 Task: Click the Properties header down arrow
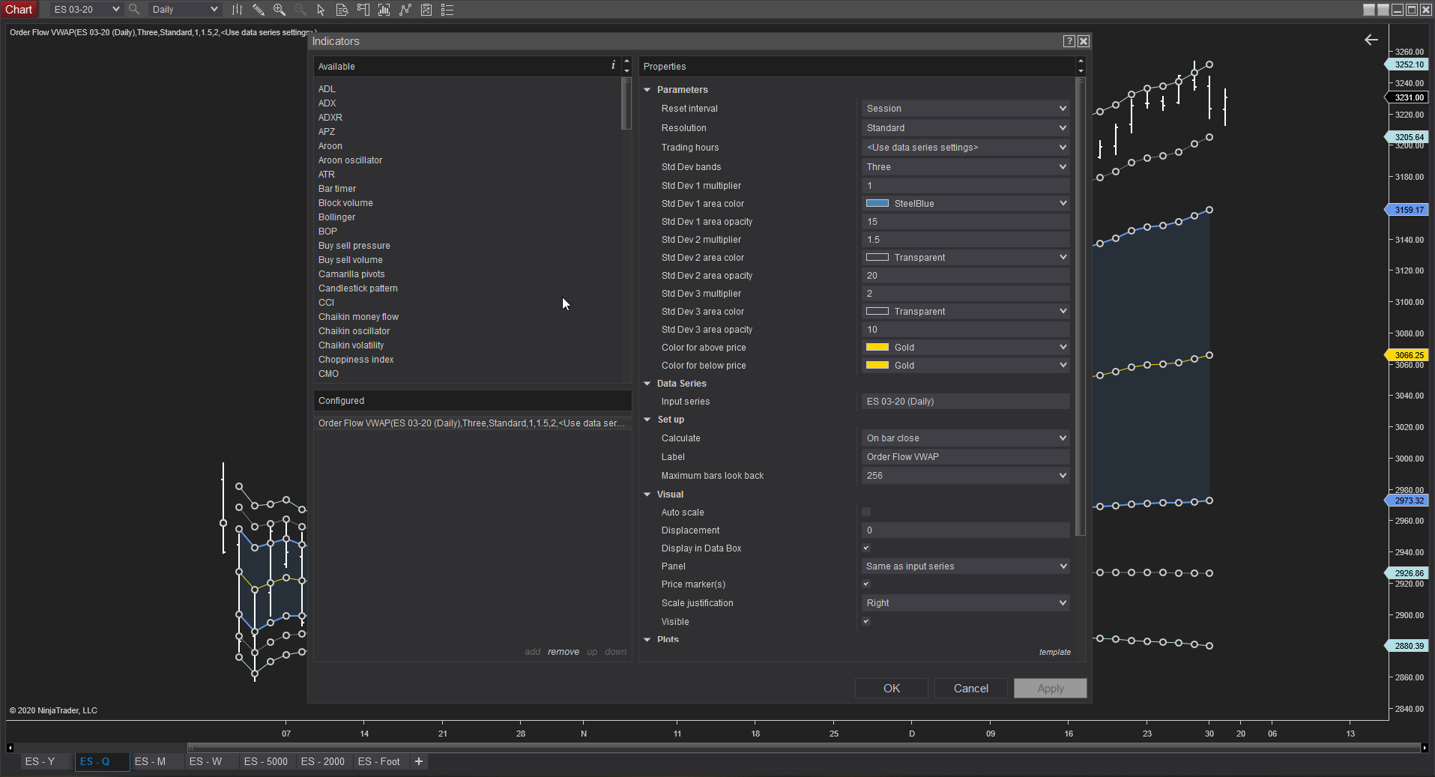pos(1081,70)
